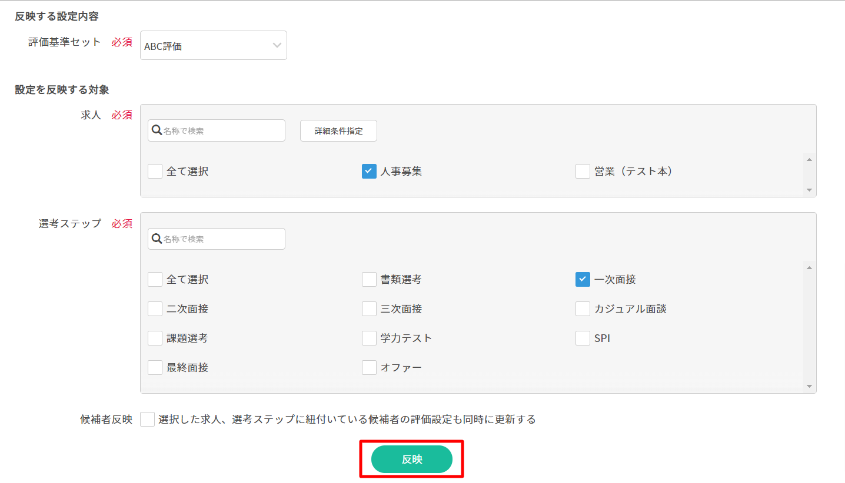Tick the 三次面接 checkbox

pyautogui.click(x=369, y=309)
